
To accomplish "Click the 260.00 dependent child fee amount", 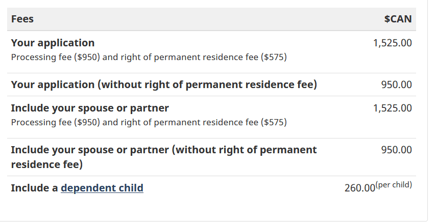I will point(360,188).
